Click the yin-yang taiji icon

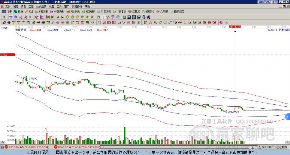coord(221,22)
